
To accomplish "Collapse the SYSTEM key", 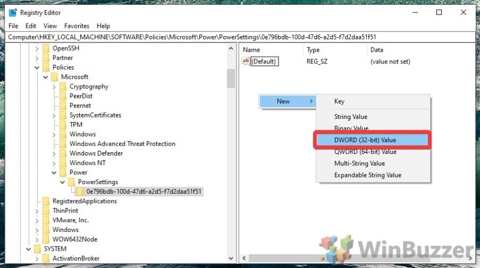I will click(28, 249).
